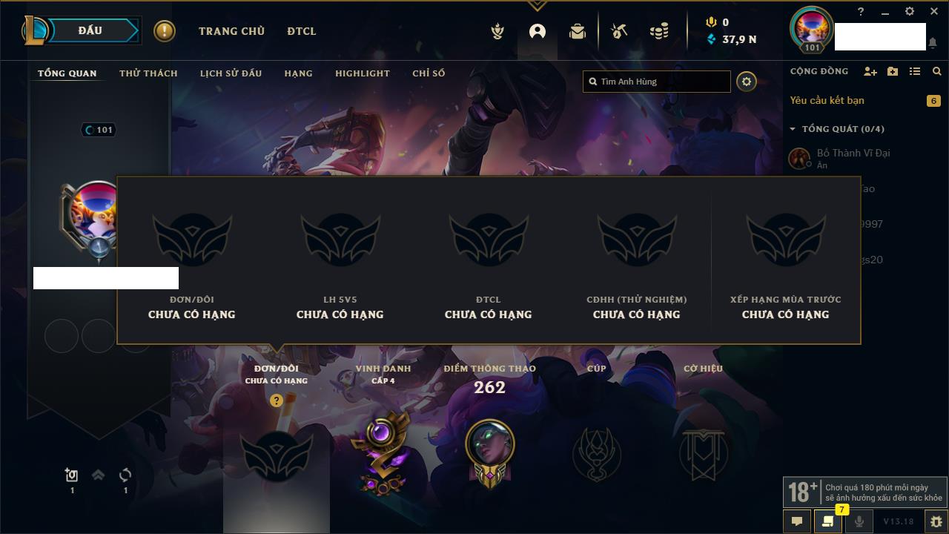Expand the notifications bell

[933, 43]
